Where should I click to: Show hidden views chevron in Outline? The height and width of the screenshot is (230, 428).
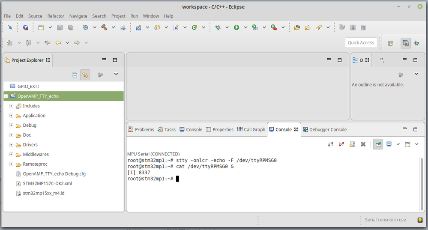coord(383,60)
